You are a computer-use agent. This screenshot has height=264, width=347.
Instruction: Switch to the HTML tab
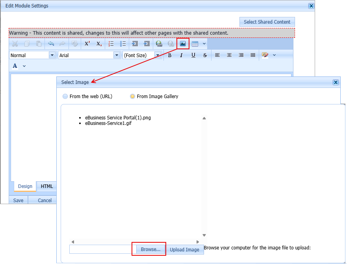click(x=47, y=186)
